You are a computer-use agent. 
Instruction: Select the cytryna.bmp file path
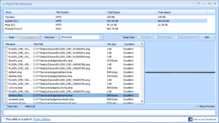53,88
